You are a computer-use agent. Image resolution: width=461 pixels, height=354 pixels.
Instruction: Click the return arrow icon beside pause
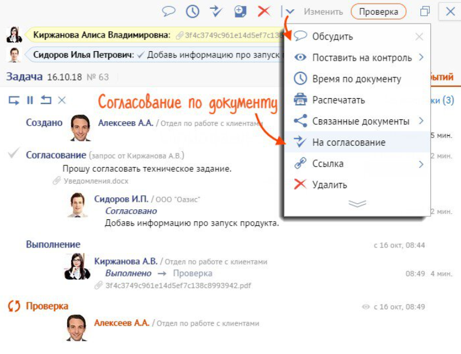(46, 101)
